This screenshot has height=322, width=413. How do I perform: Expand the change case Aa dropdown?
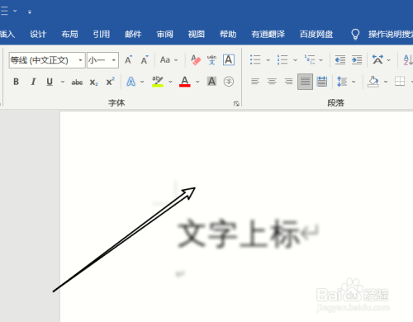[x=176, y=60]
